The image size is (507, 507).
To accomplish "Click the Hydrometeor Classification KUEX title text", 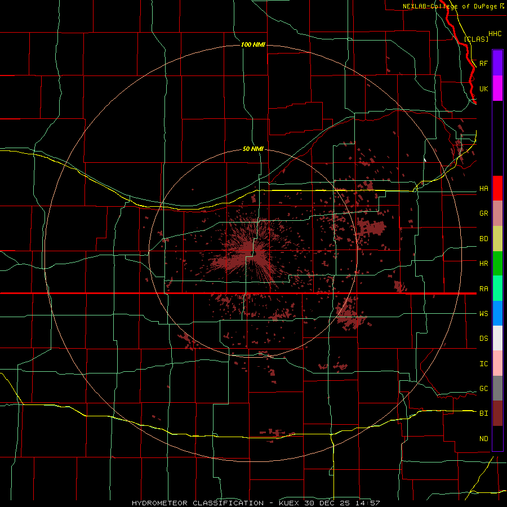I will click(x=256, y=503).
